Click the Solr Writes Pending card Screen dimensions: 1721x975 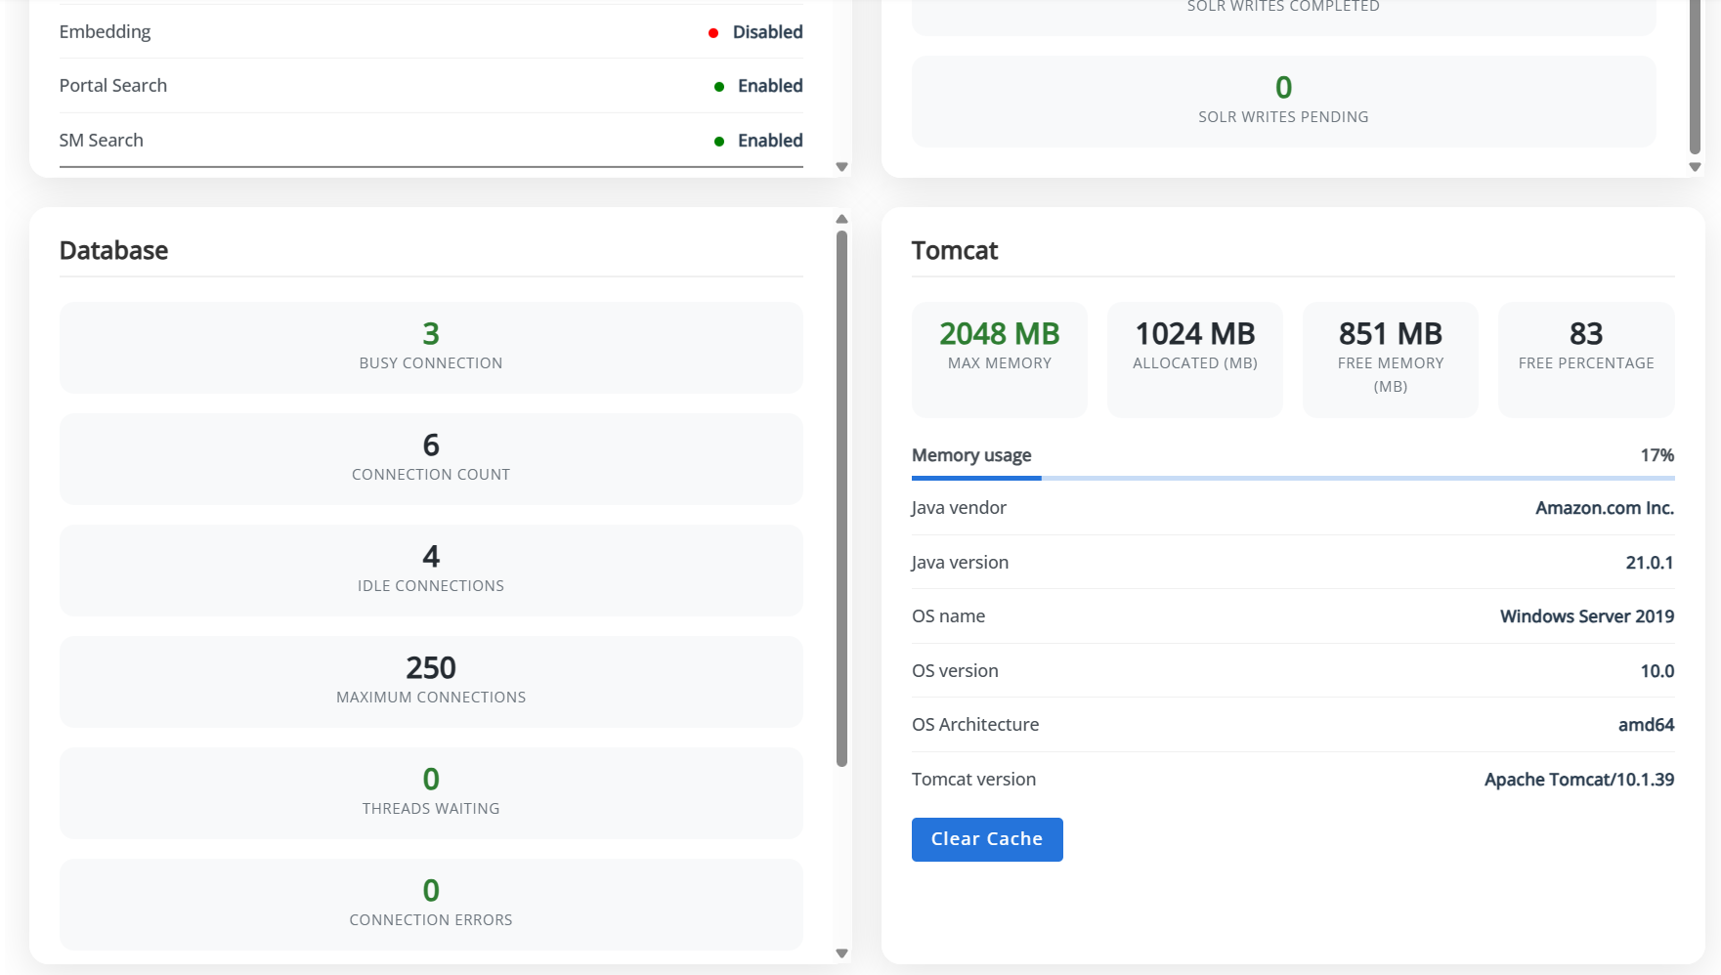pos(1283,102)
